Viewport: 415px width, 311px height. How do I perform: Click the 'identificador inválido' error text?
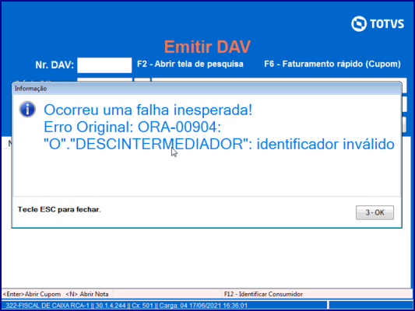pos(325,145)
